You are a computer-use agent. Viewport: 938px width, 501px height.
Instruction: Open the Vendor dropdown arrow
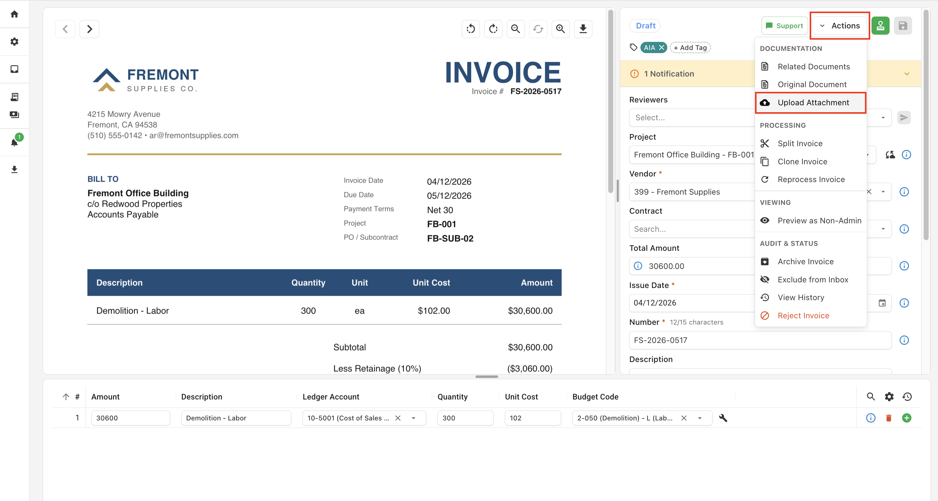(x=883, y=192)
